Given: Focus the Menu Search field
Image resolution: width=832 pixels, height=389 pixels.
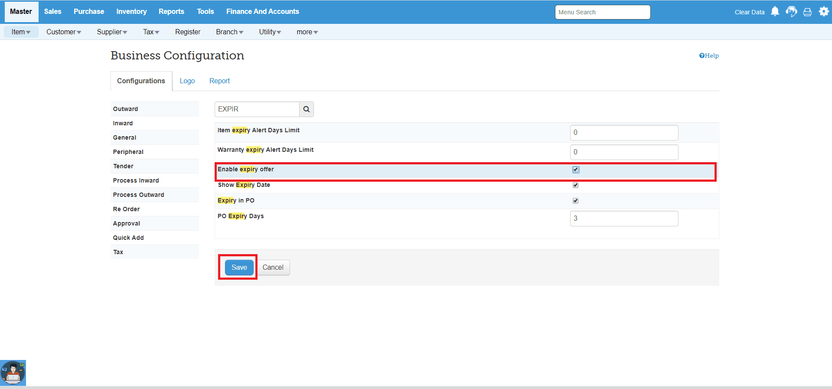Looking at the screenshot, I should tap(603, 12).
